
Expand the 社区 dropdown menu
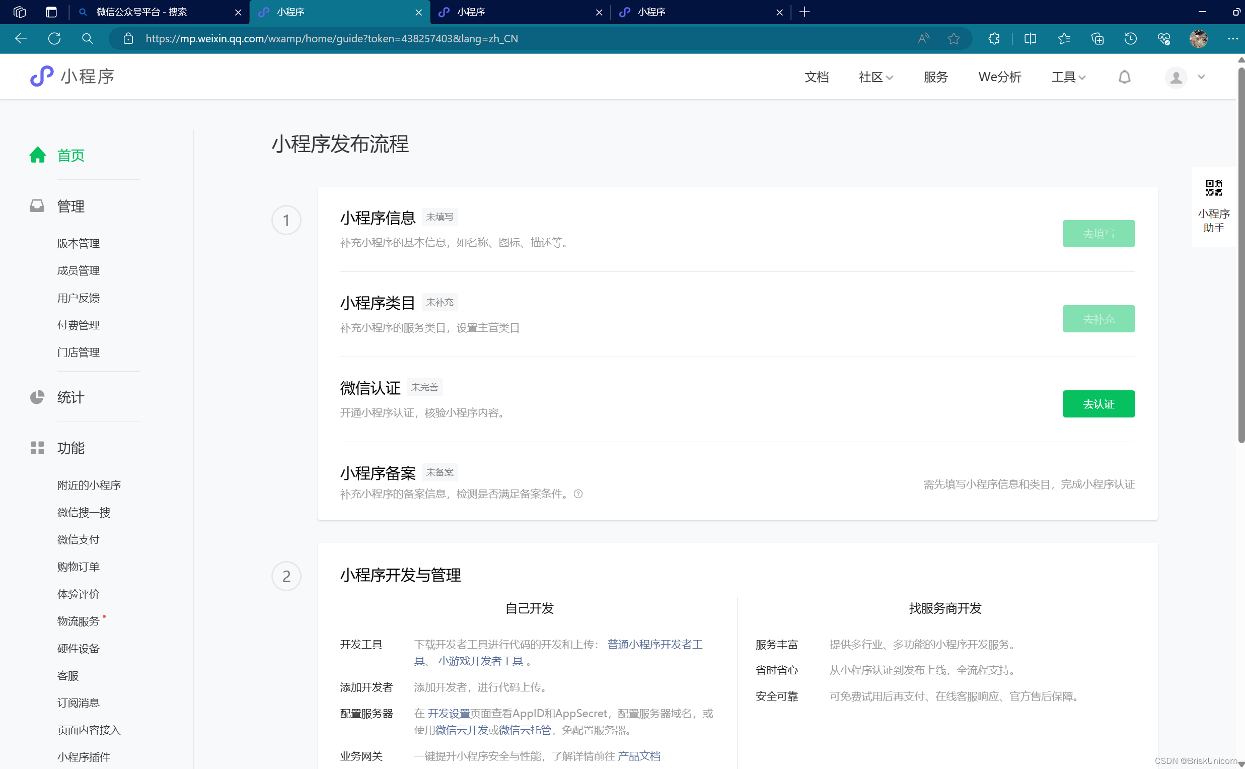pyautogui.click(x=875, y=78)
